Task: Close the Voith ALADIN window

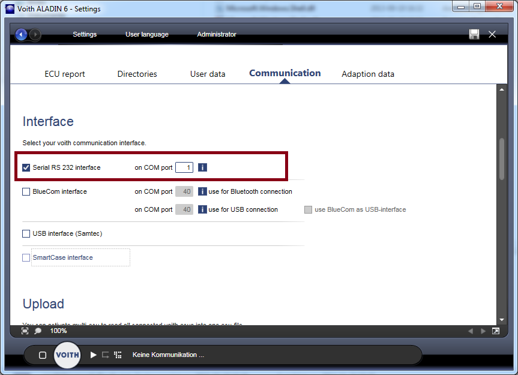Action: pos(500,7)
